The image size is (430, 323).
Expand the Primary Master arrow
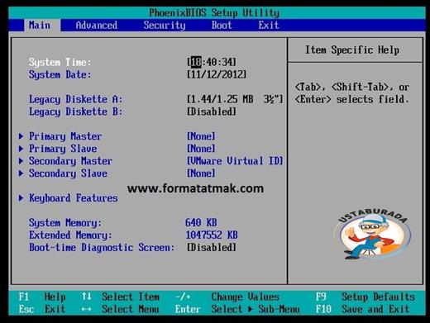[x=21, y=136]
